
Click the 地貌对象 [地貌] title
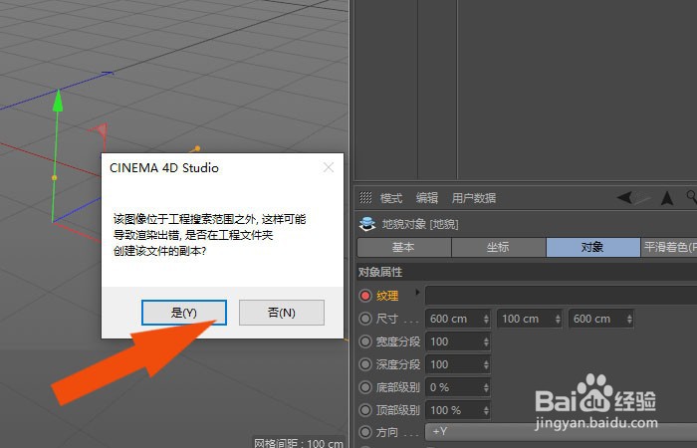coord(419,224)
